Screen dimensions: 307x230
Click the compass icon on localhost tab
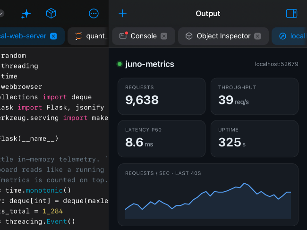pos(282,36)
